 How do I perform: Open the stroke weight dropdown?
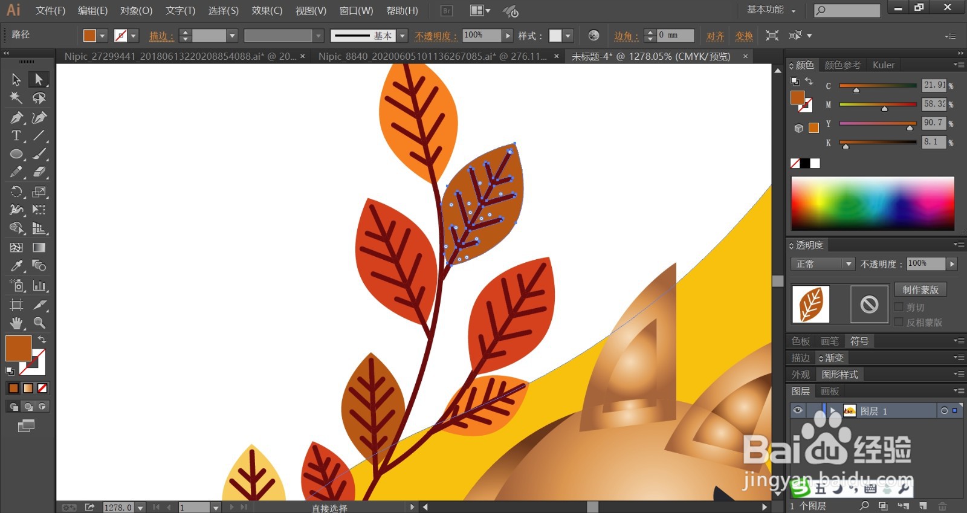coord(231,36)
